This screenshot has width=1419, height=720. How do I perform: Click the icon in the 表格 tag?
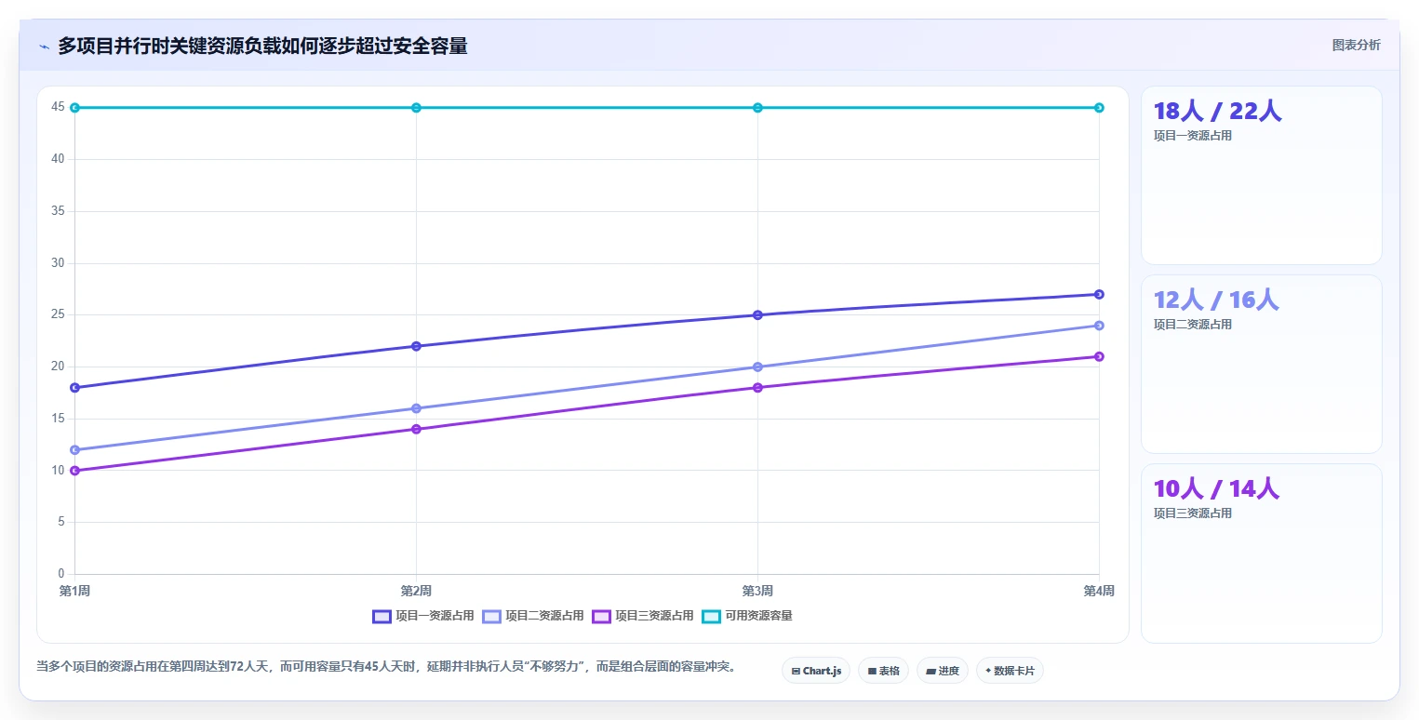[x=872, y=671]
